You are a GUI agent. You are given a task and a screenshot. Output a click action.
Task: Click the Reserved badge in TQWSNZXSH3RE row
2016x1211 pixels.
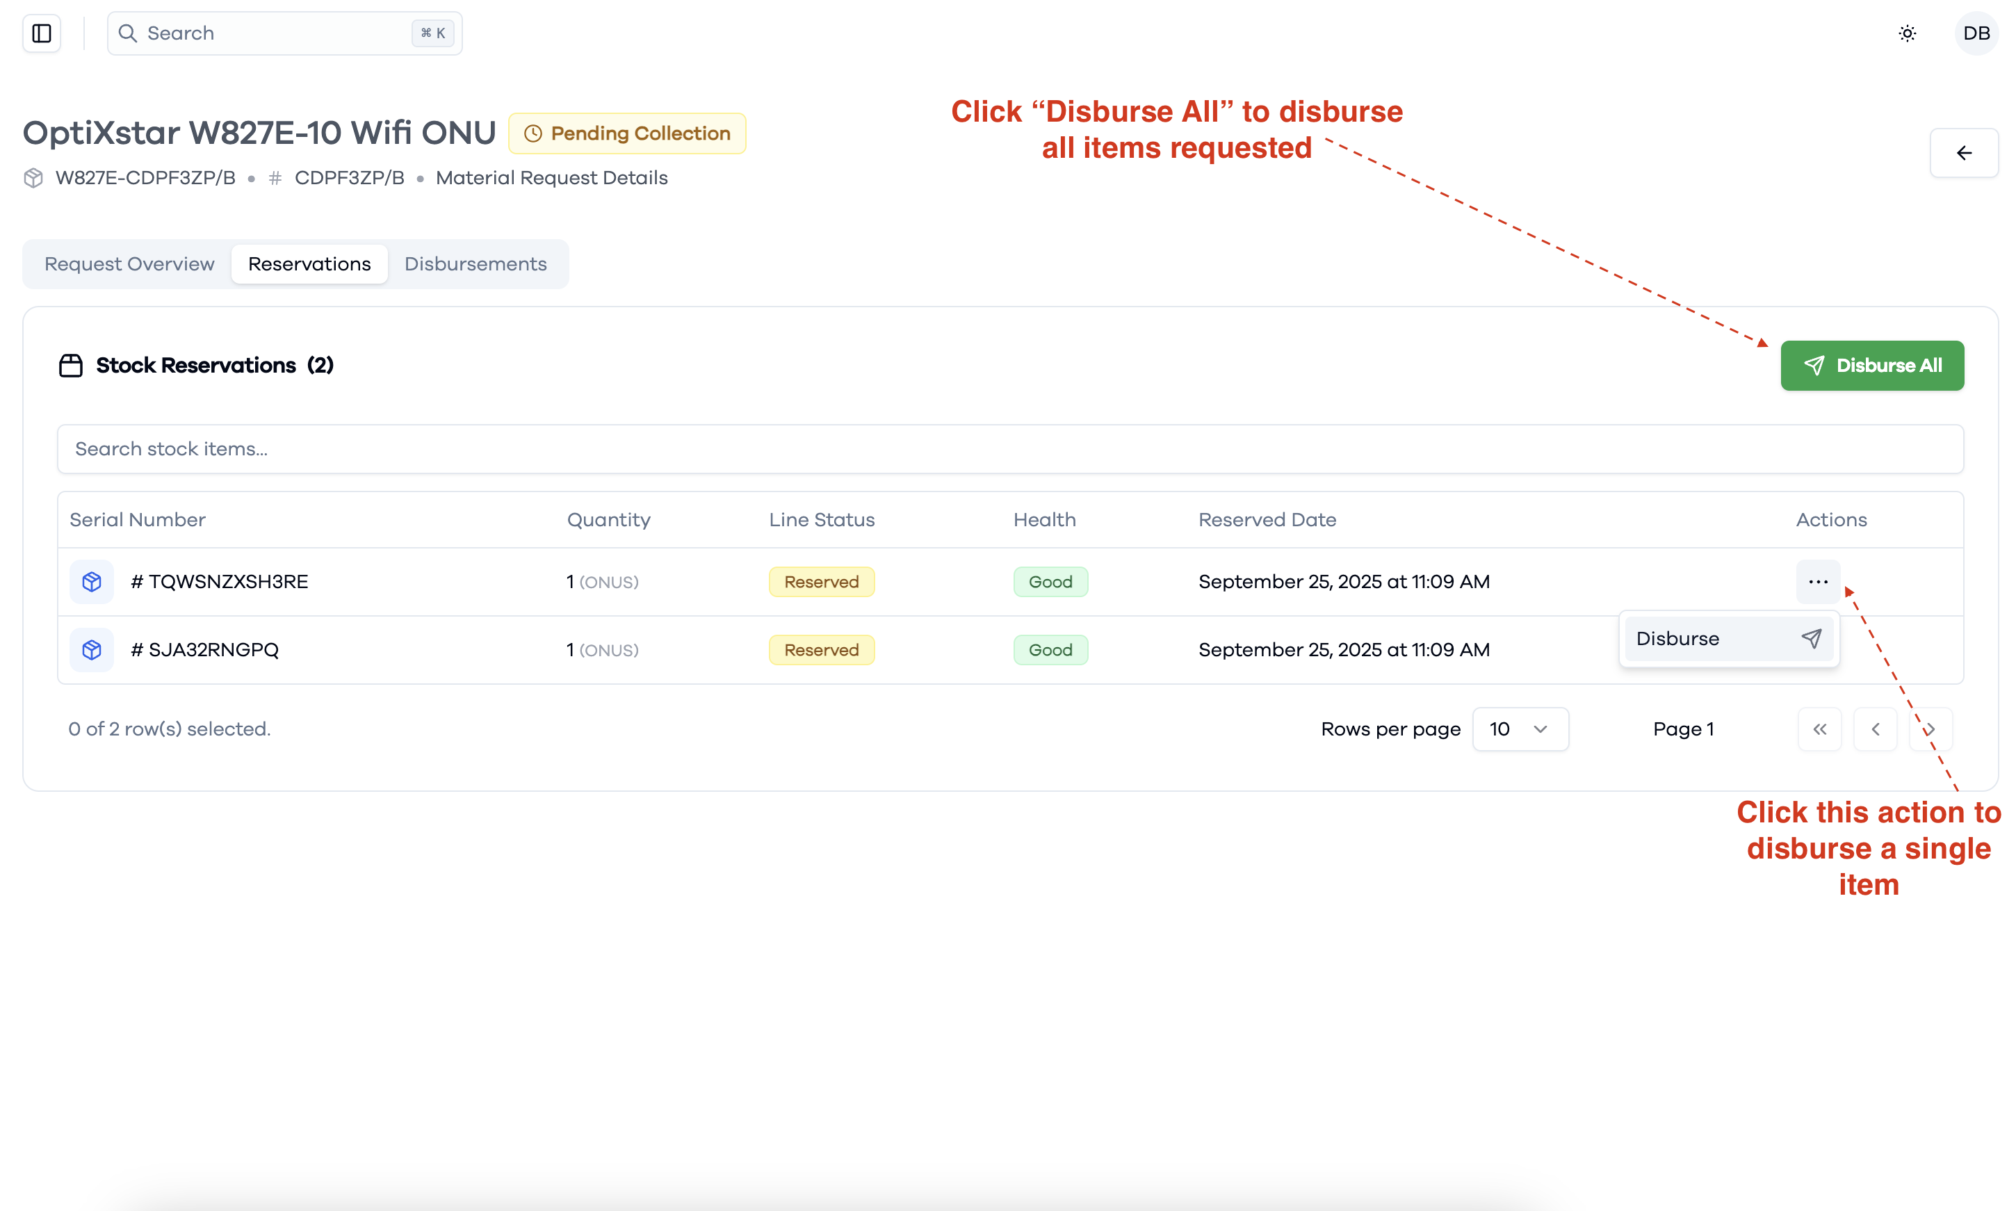(822, 582)
